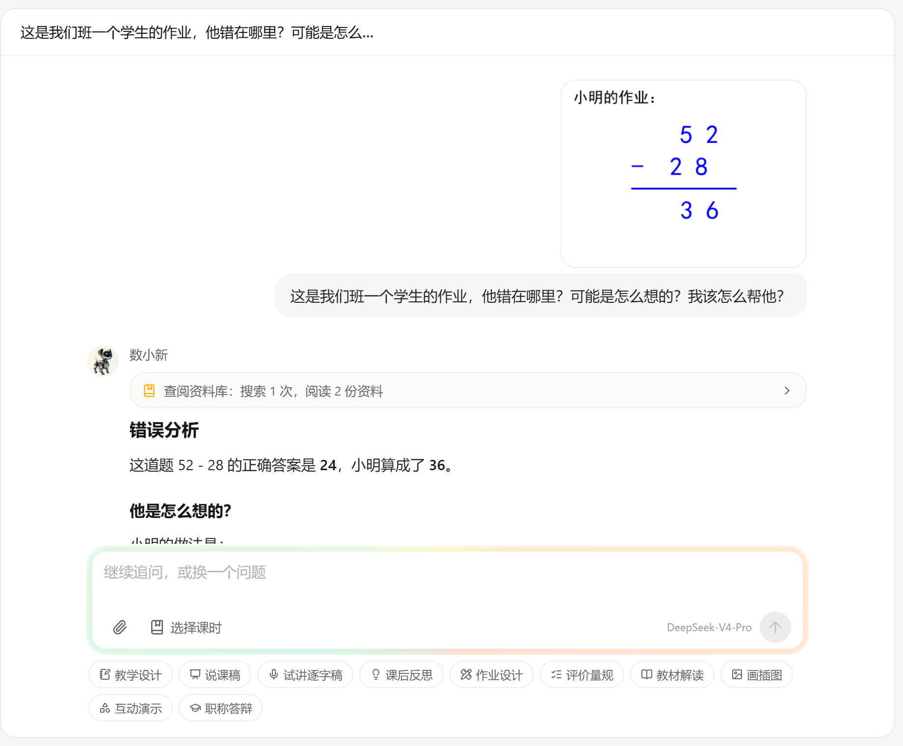Click 选择课时 label
This screenshot has width=903, height=746.
196,628
